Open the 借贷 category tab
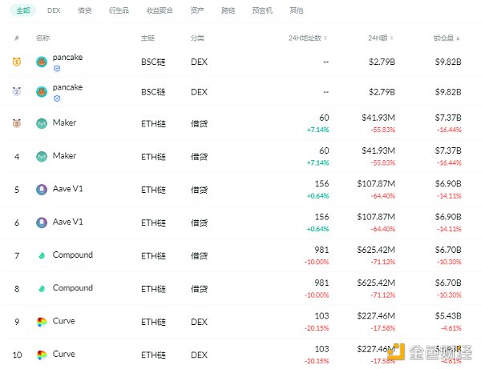Viewport: 481px width, 369px height. tap(84, 11)
